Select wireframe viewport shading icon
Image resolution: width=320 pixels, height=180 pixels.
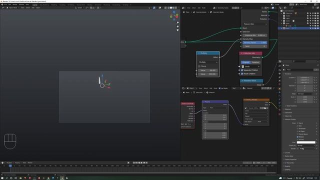point(168,8)
